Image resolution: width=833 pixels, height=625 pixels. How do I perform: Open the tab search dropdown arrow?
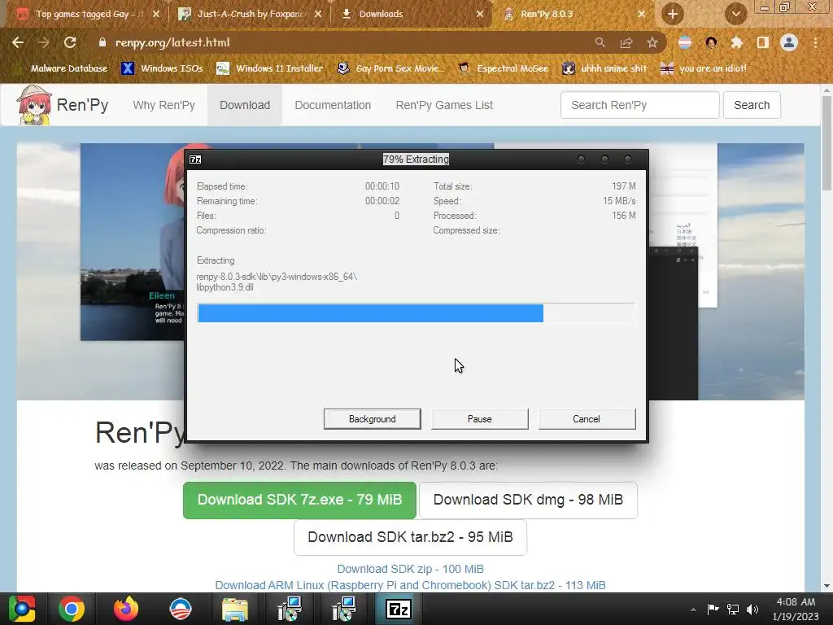tap(735, 14)
